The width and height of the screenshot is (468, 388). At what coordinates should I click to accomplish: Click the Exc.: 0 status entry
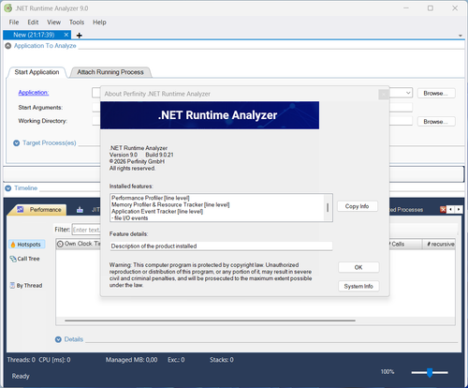point(176,360)
